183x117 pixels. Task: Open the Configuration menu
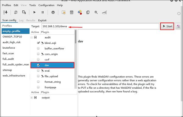click(x=46, y=5)
